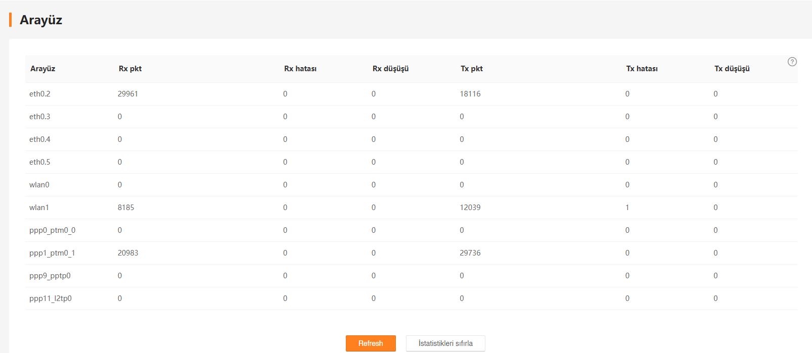Image resolution: width=812 pixels, height=353 pixels.
Task: Click the İstatistikleri sıfırla button
Action: (x=445, y=343)
